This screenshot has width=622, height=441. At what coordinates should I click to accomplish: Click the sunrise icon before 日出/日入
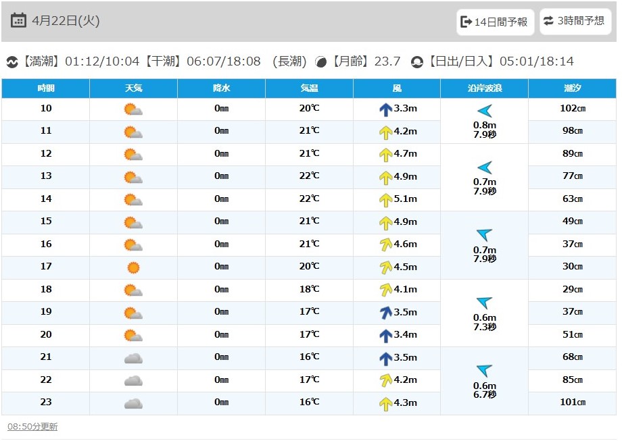tap(417, 62)
